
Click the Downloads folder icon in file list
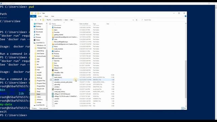pyautogui.click(x=53, y=27)
